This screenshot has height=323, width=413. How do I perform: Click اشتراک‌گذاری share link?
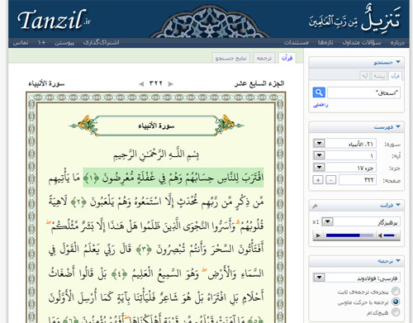point(101,42)
